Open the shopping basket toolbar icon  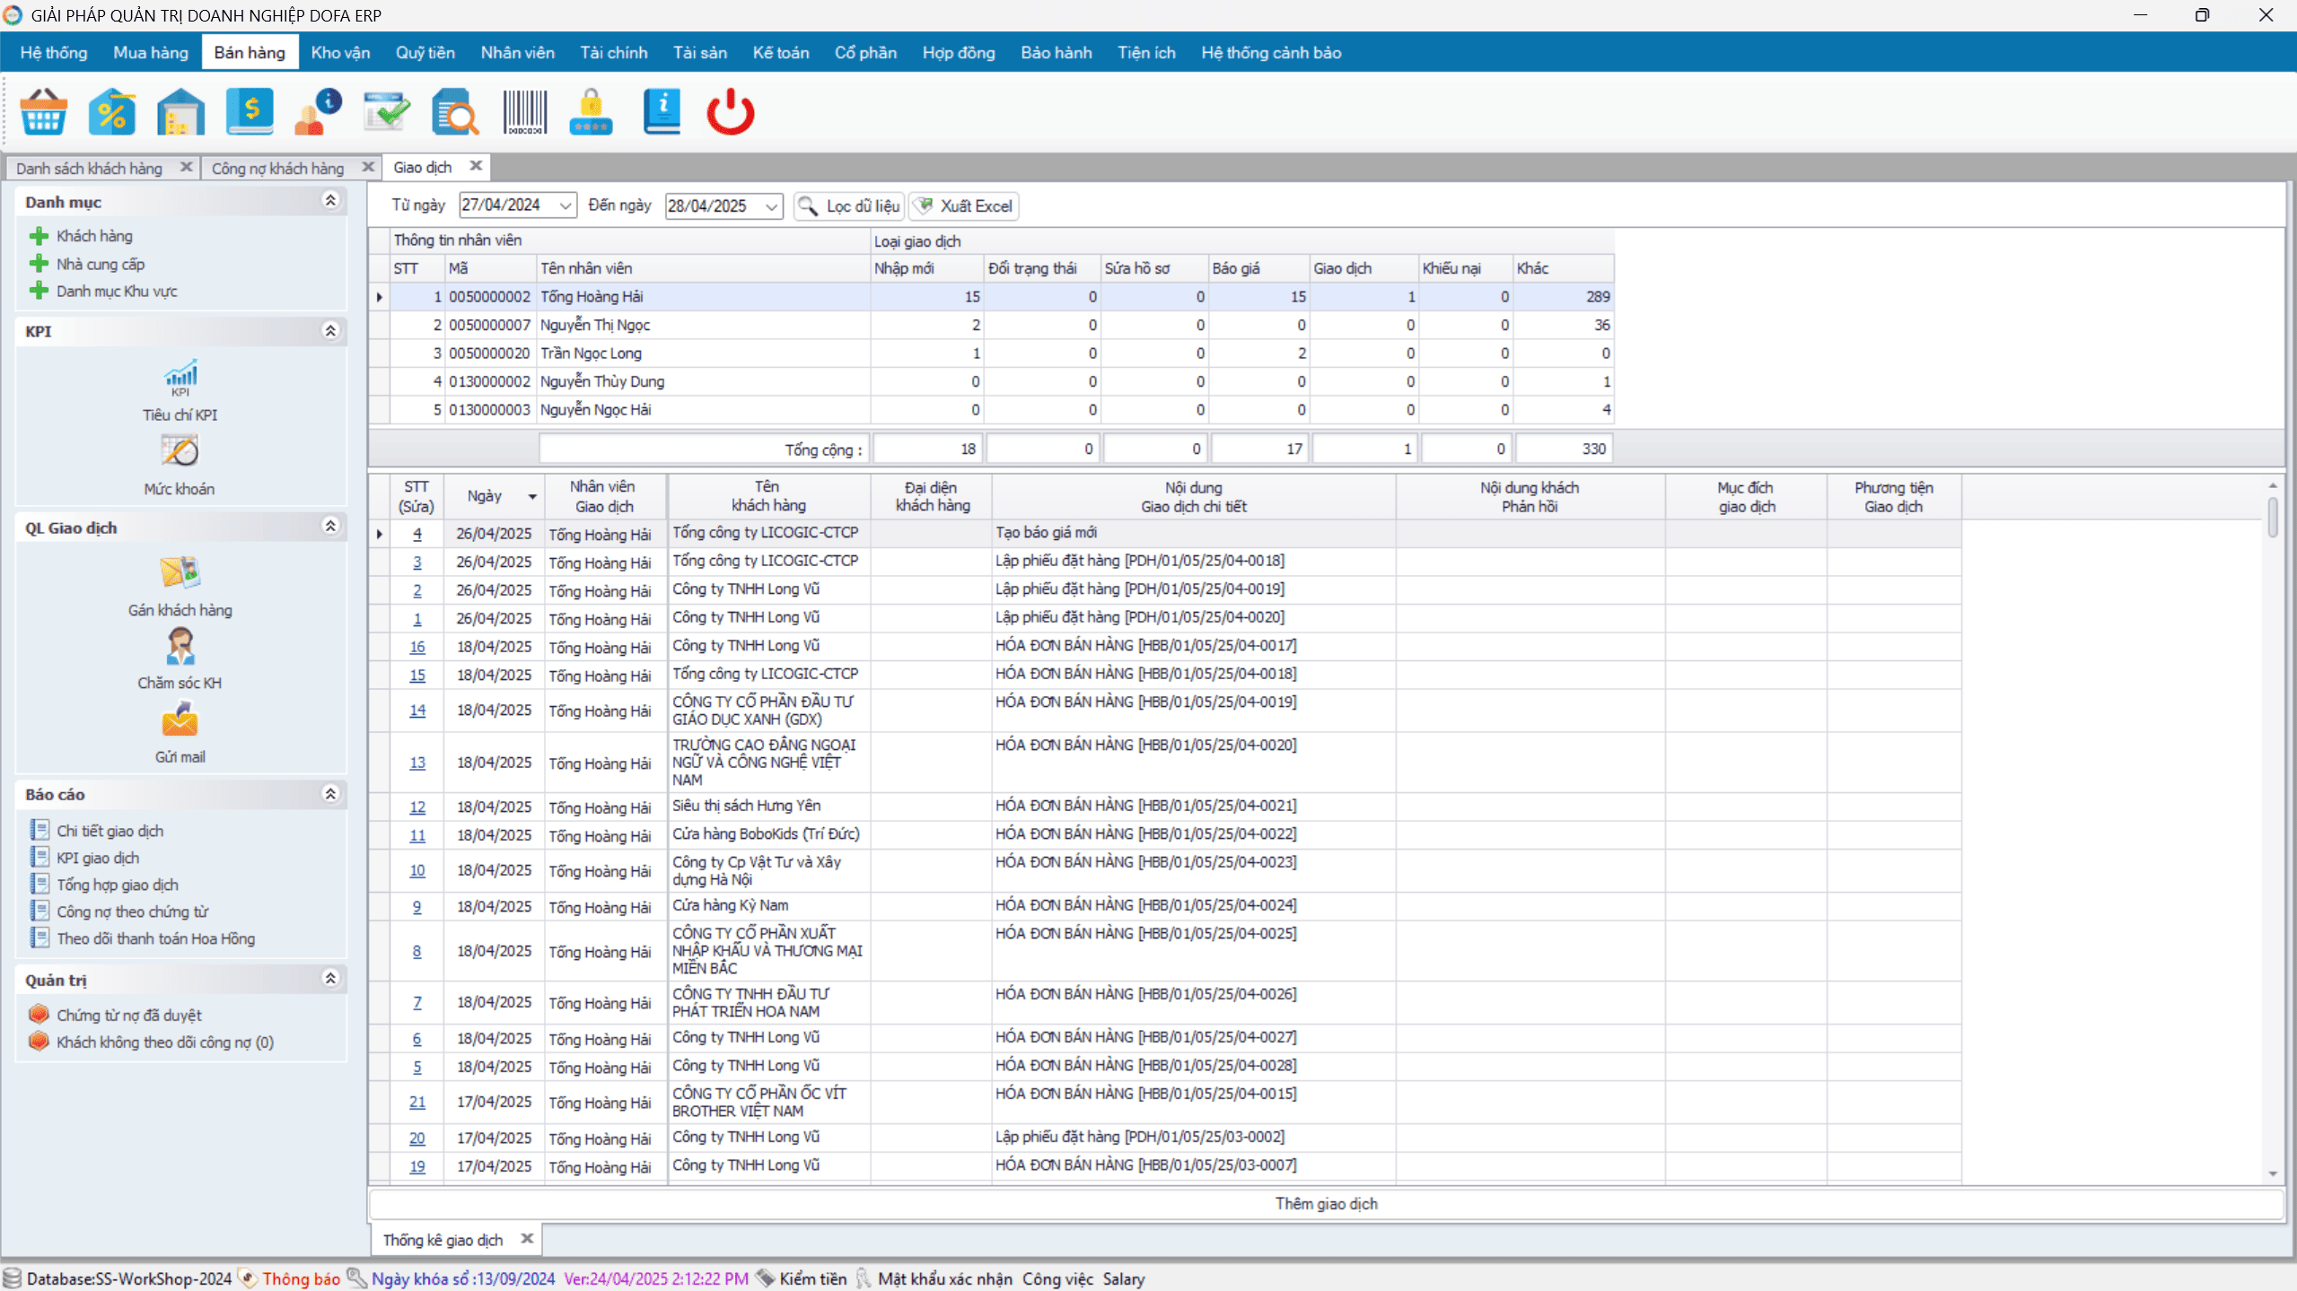tap(43, 112)
